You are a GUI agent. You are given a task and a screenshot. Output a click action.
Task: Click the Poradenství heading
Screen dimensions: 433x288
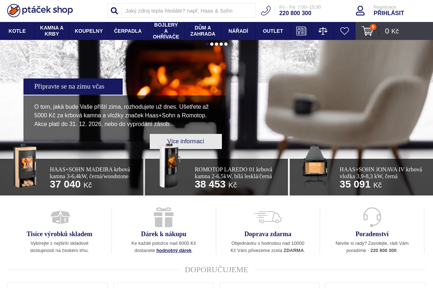[372, 234]
